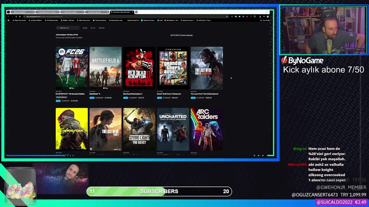This screenshot has height=207, width=369.
Task: Open the ARC Raiders cover art
Action: click(207, 129)
